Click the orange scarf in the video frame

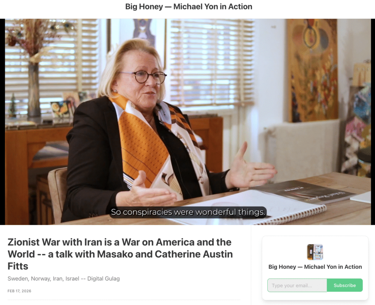tap(141, 141)
